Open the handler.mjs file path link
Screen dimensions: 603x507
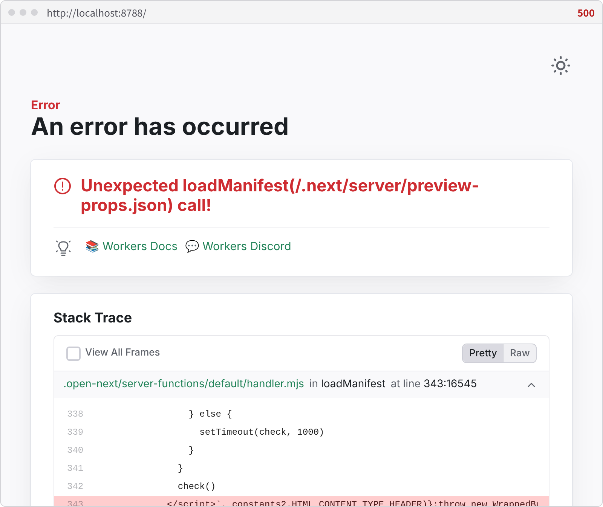(x=184, y=383)
